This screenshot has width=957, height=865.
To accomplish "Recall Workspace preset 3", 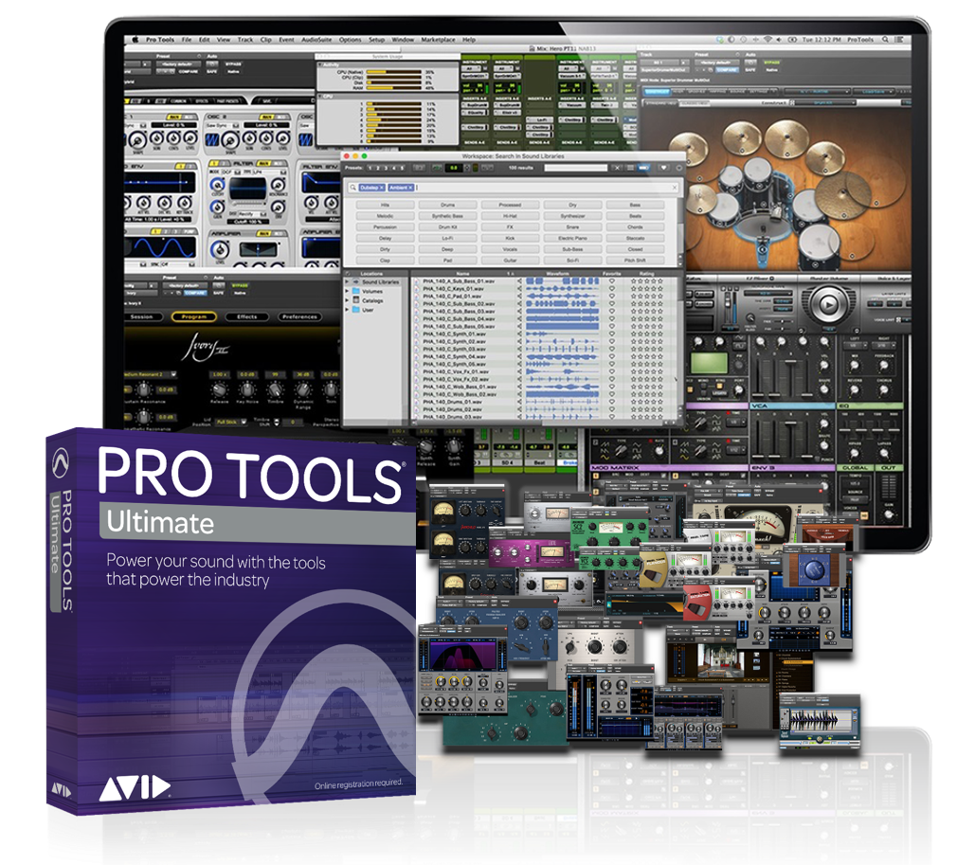I will 386,168.
